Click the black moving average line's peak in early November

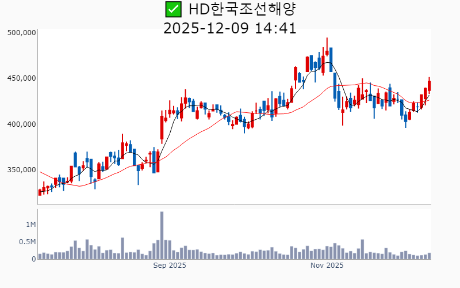(x=327, y=63)
